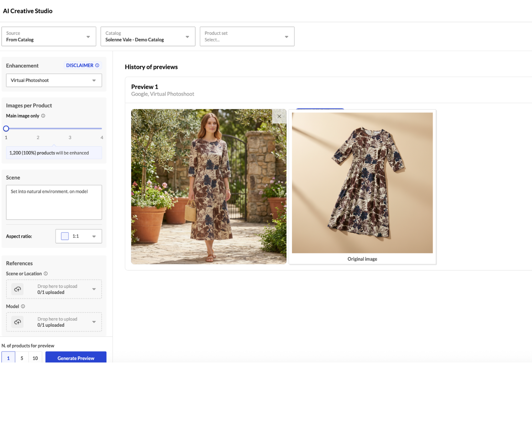Expand the Scene or Location upload options arrow
This screenshot has height=432, width=532.
(94, 289)
